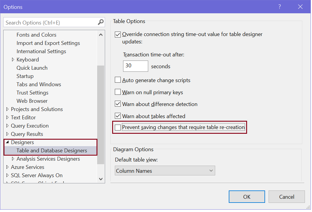The height and width of the screenshot is (212, 312).
Task: Click the tree scrollbar down arrow
Action: click(x=101, y=179)
